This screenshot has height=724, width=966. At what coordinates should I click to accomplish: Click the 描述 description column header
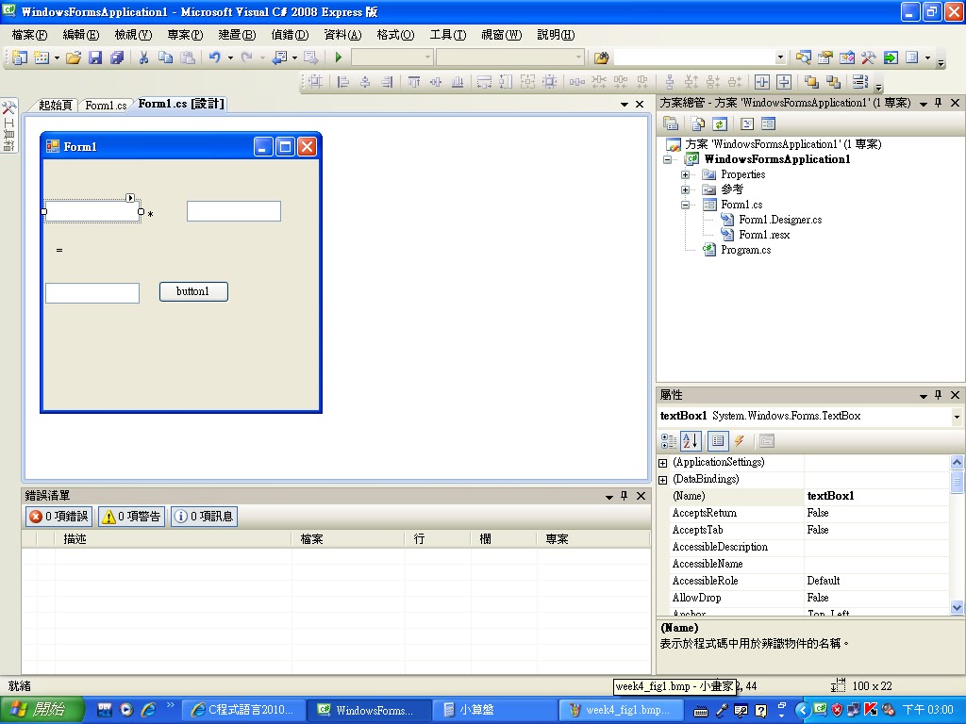pyautogui.click(x=173, y=539)
